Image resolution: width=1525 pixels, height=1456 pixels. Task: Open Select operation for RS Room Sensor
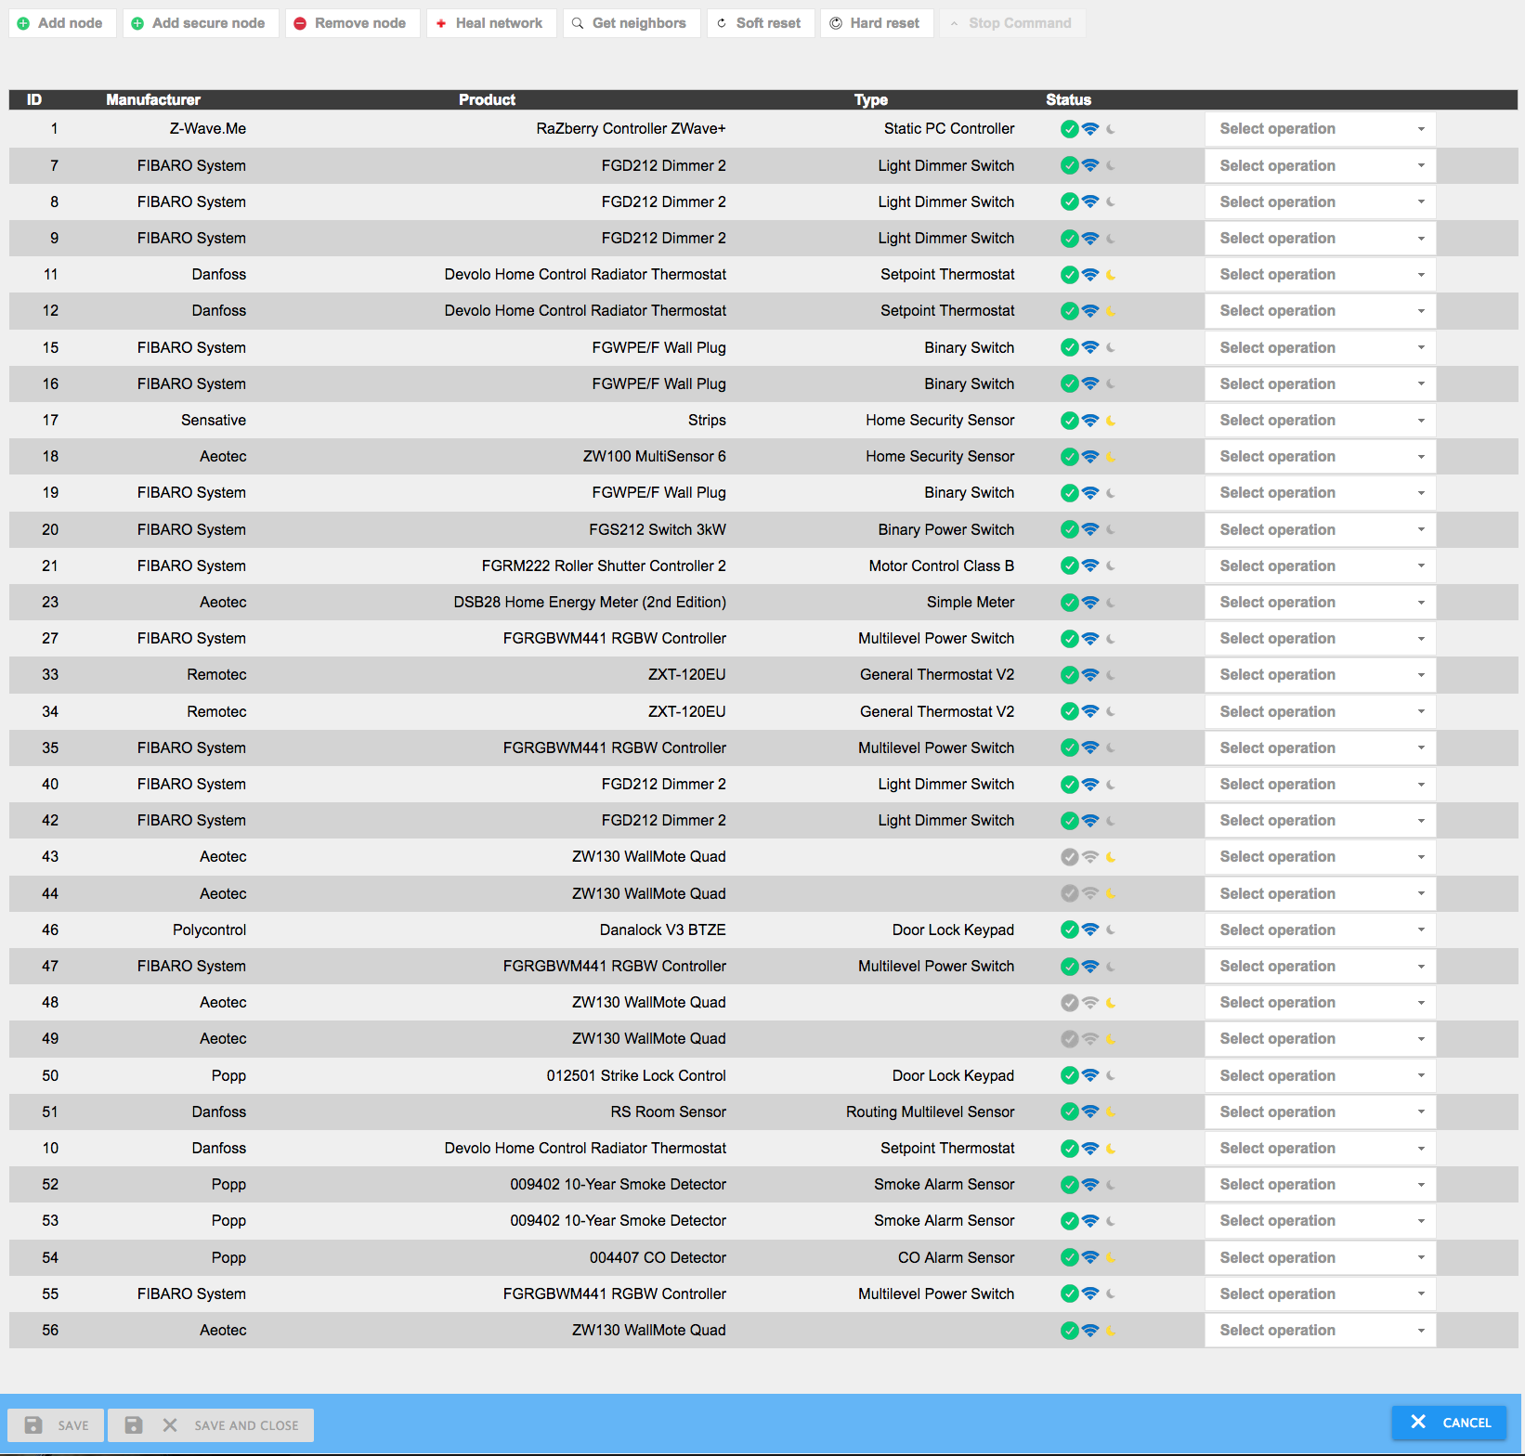click(1320, 1111)
